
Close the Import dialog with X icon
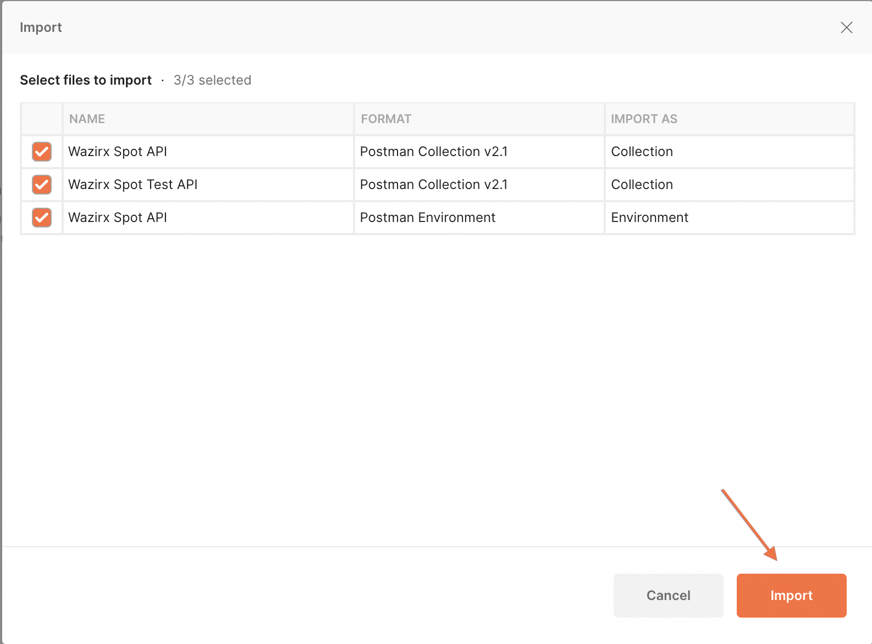tap(846, 27)
